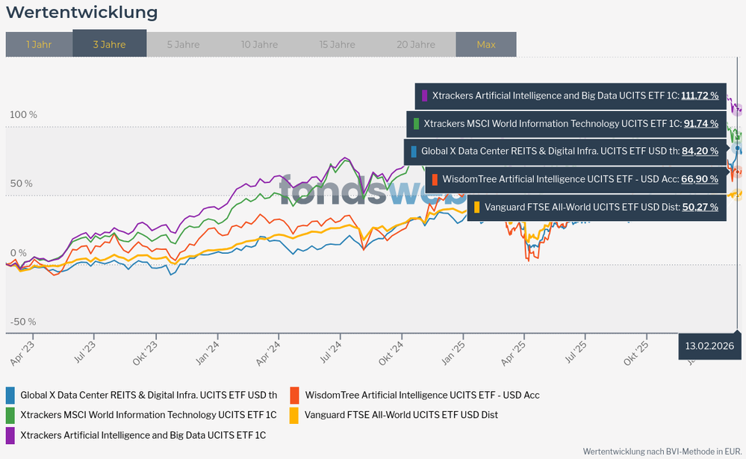Select the 5 Jahre time range tab
746x459 pixels.
[x=183, y=44]
